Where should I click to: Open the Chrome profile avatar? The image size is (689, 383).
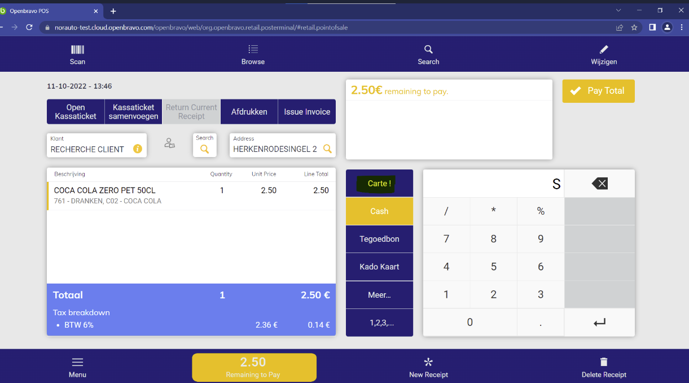(667, 27)
